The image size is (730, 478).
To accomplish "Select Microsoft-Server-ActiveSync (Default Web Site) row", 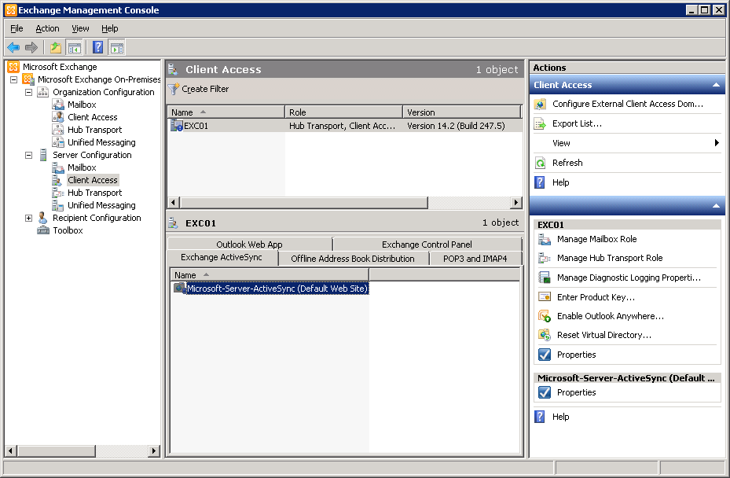I will (277, 289).
